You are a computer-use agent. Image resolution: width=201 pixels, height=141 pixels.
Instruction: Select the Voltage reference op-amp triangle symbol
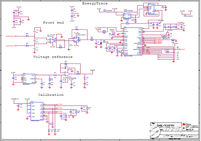click(x=67, y=74)
